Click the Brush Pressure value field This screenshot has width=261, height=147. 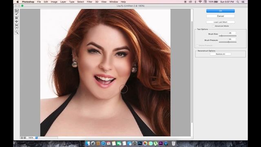(x=232, y=39)
